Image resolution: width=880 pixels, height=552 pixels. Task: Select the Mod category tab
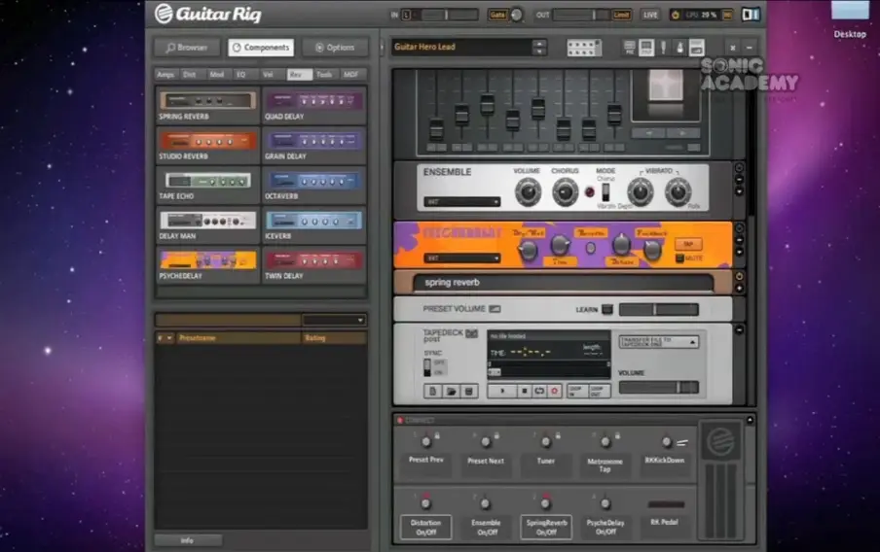click(x=217, y=75)
